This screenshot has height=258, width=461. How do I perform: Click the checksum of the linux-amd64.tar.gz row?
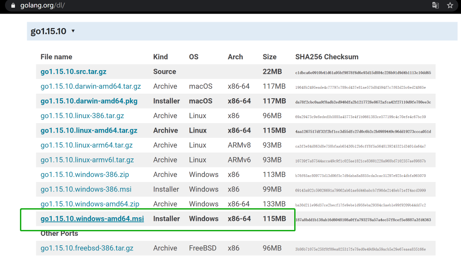click(x=363, y=132)
